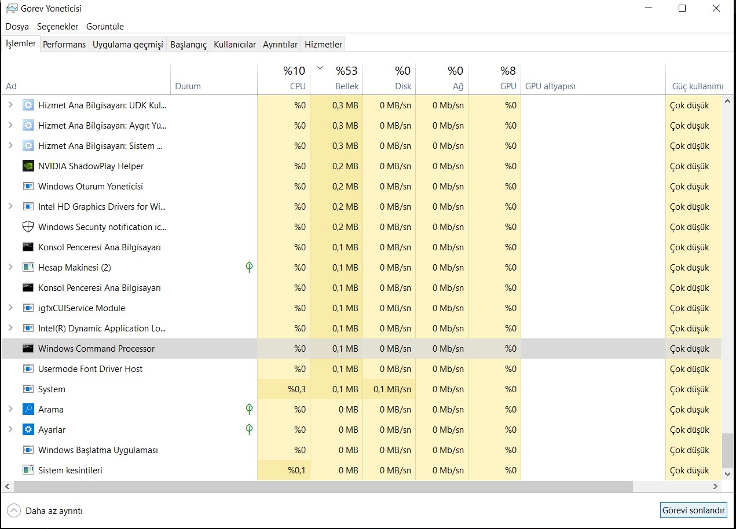This screenshot has height=529, width=736.
Task: Click the green leaf icon beside Ayarlar
Action: pos(249,429)
